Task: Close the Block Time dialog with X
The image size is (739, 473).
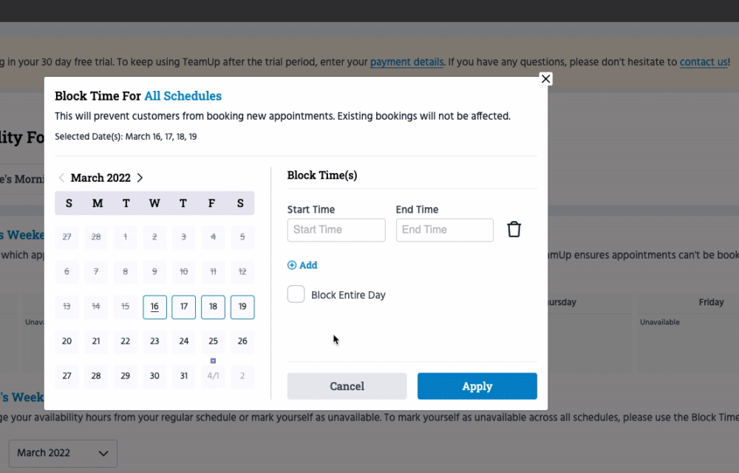Action: (x=545, y=78)
